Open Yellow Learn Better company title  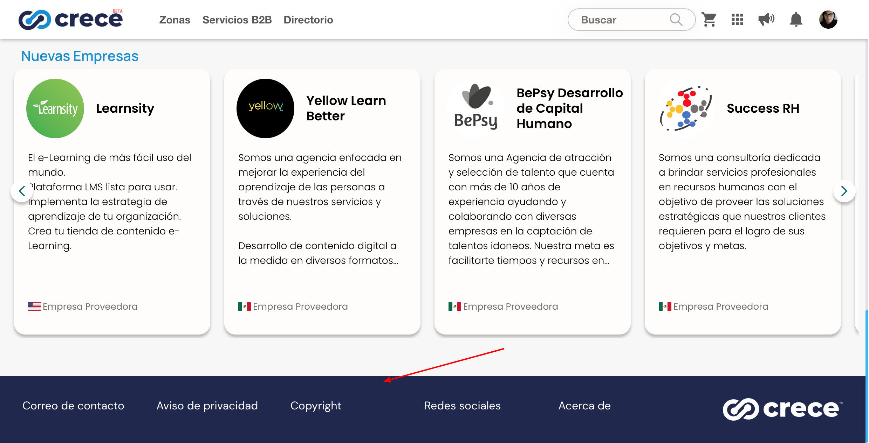click(346, 108)
